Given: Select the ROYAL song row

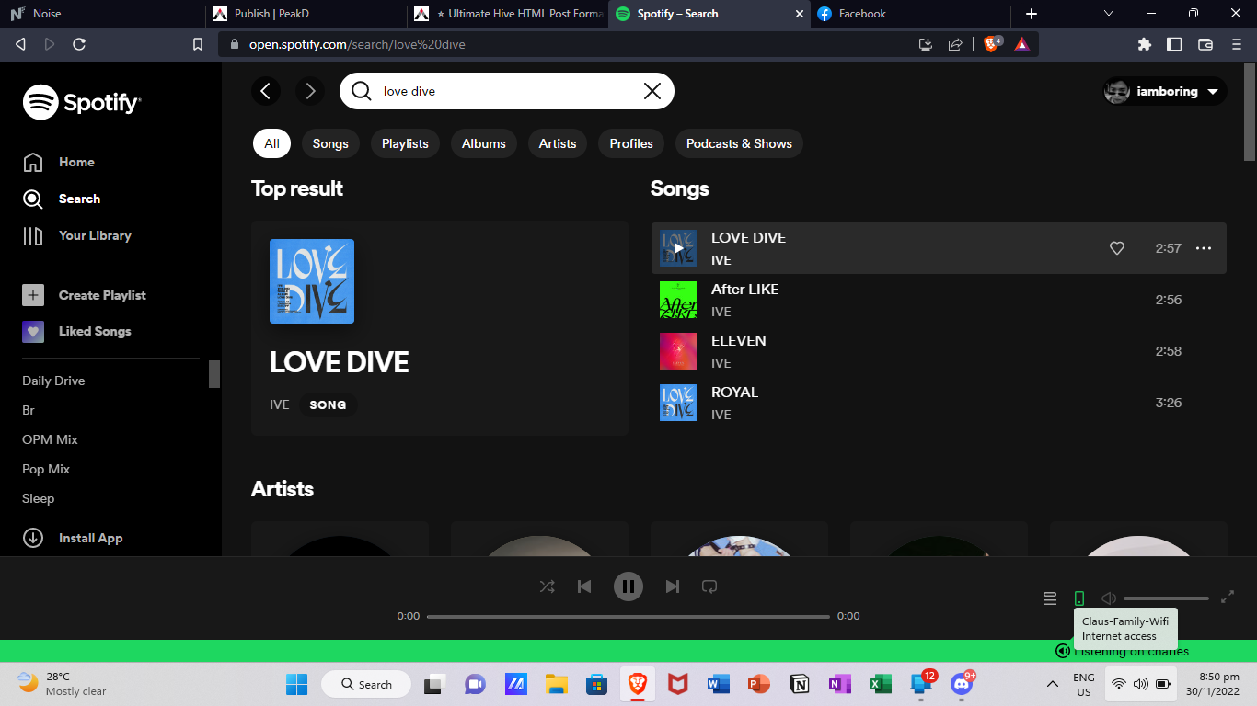Looking at the screenshot, I should click(x=939, y=403).
